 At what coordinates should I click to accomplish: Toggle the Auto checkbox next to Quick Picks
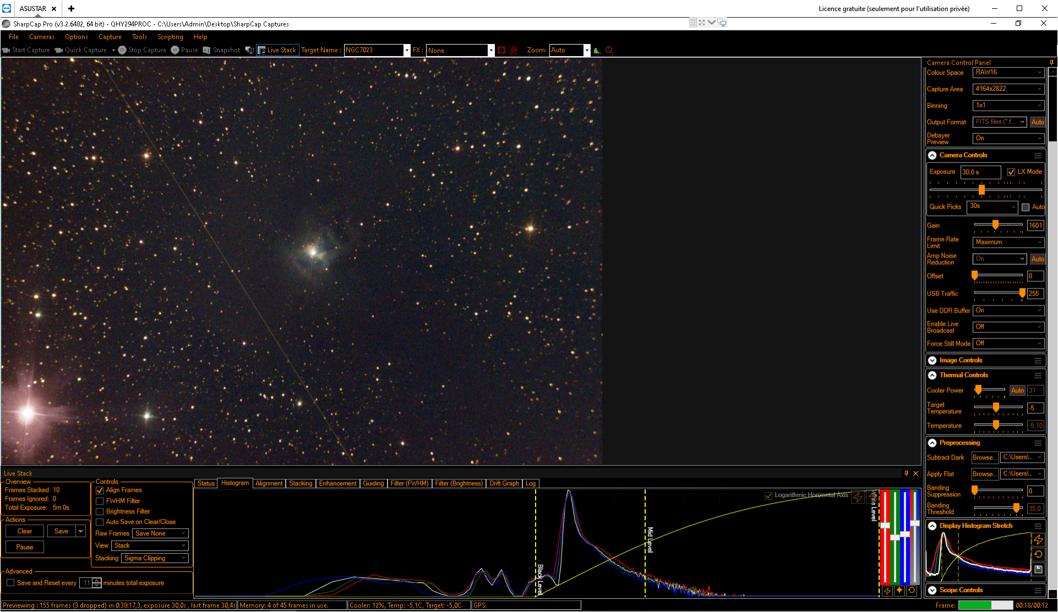point(1025,207)
